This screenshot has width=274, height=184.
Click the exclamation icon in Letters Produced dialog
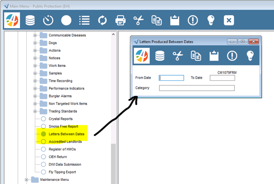[x=232, y=56]
